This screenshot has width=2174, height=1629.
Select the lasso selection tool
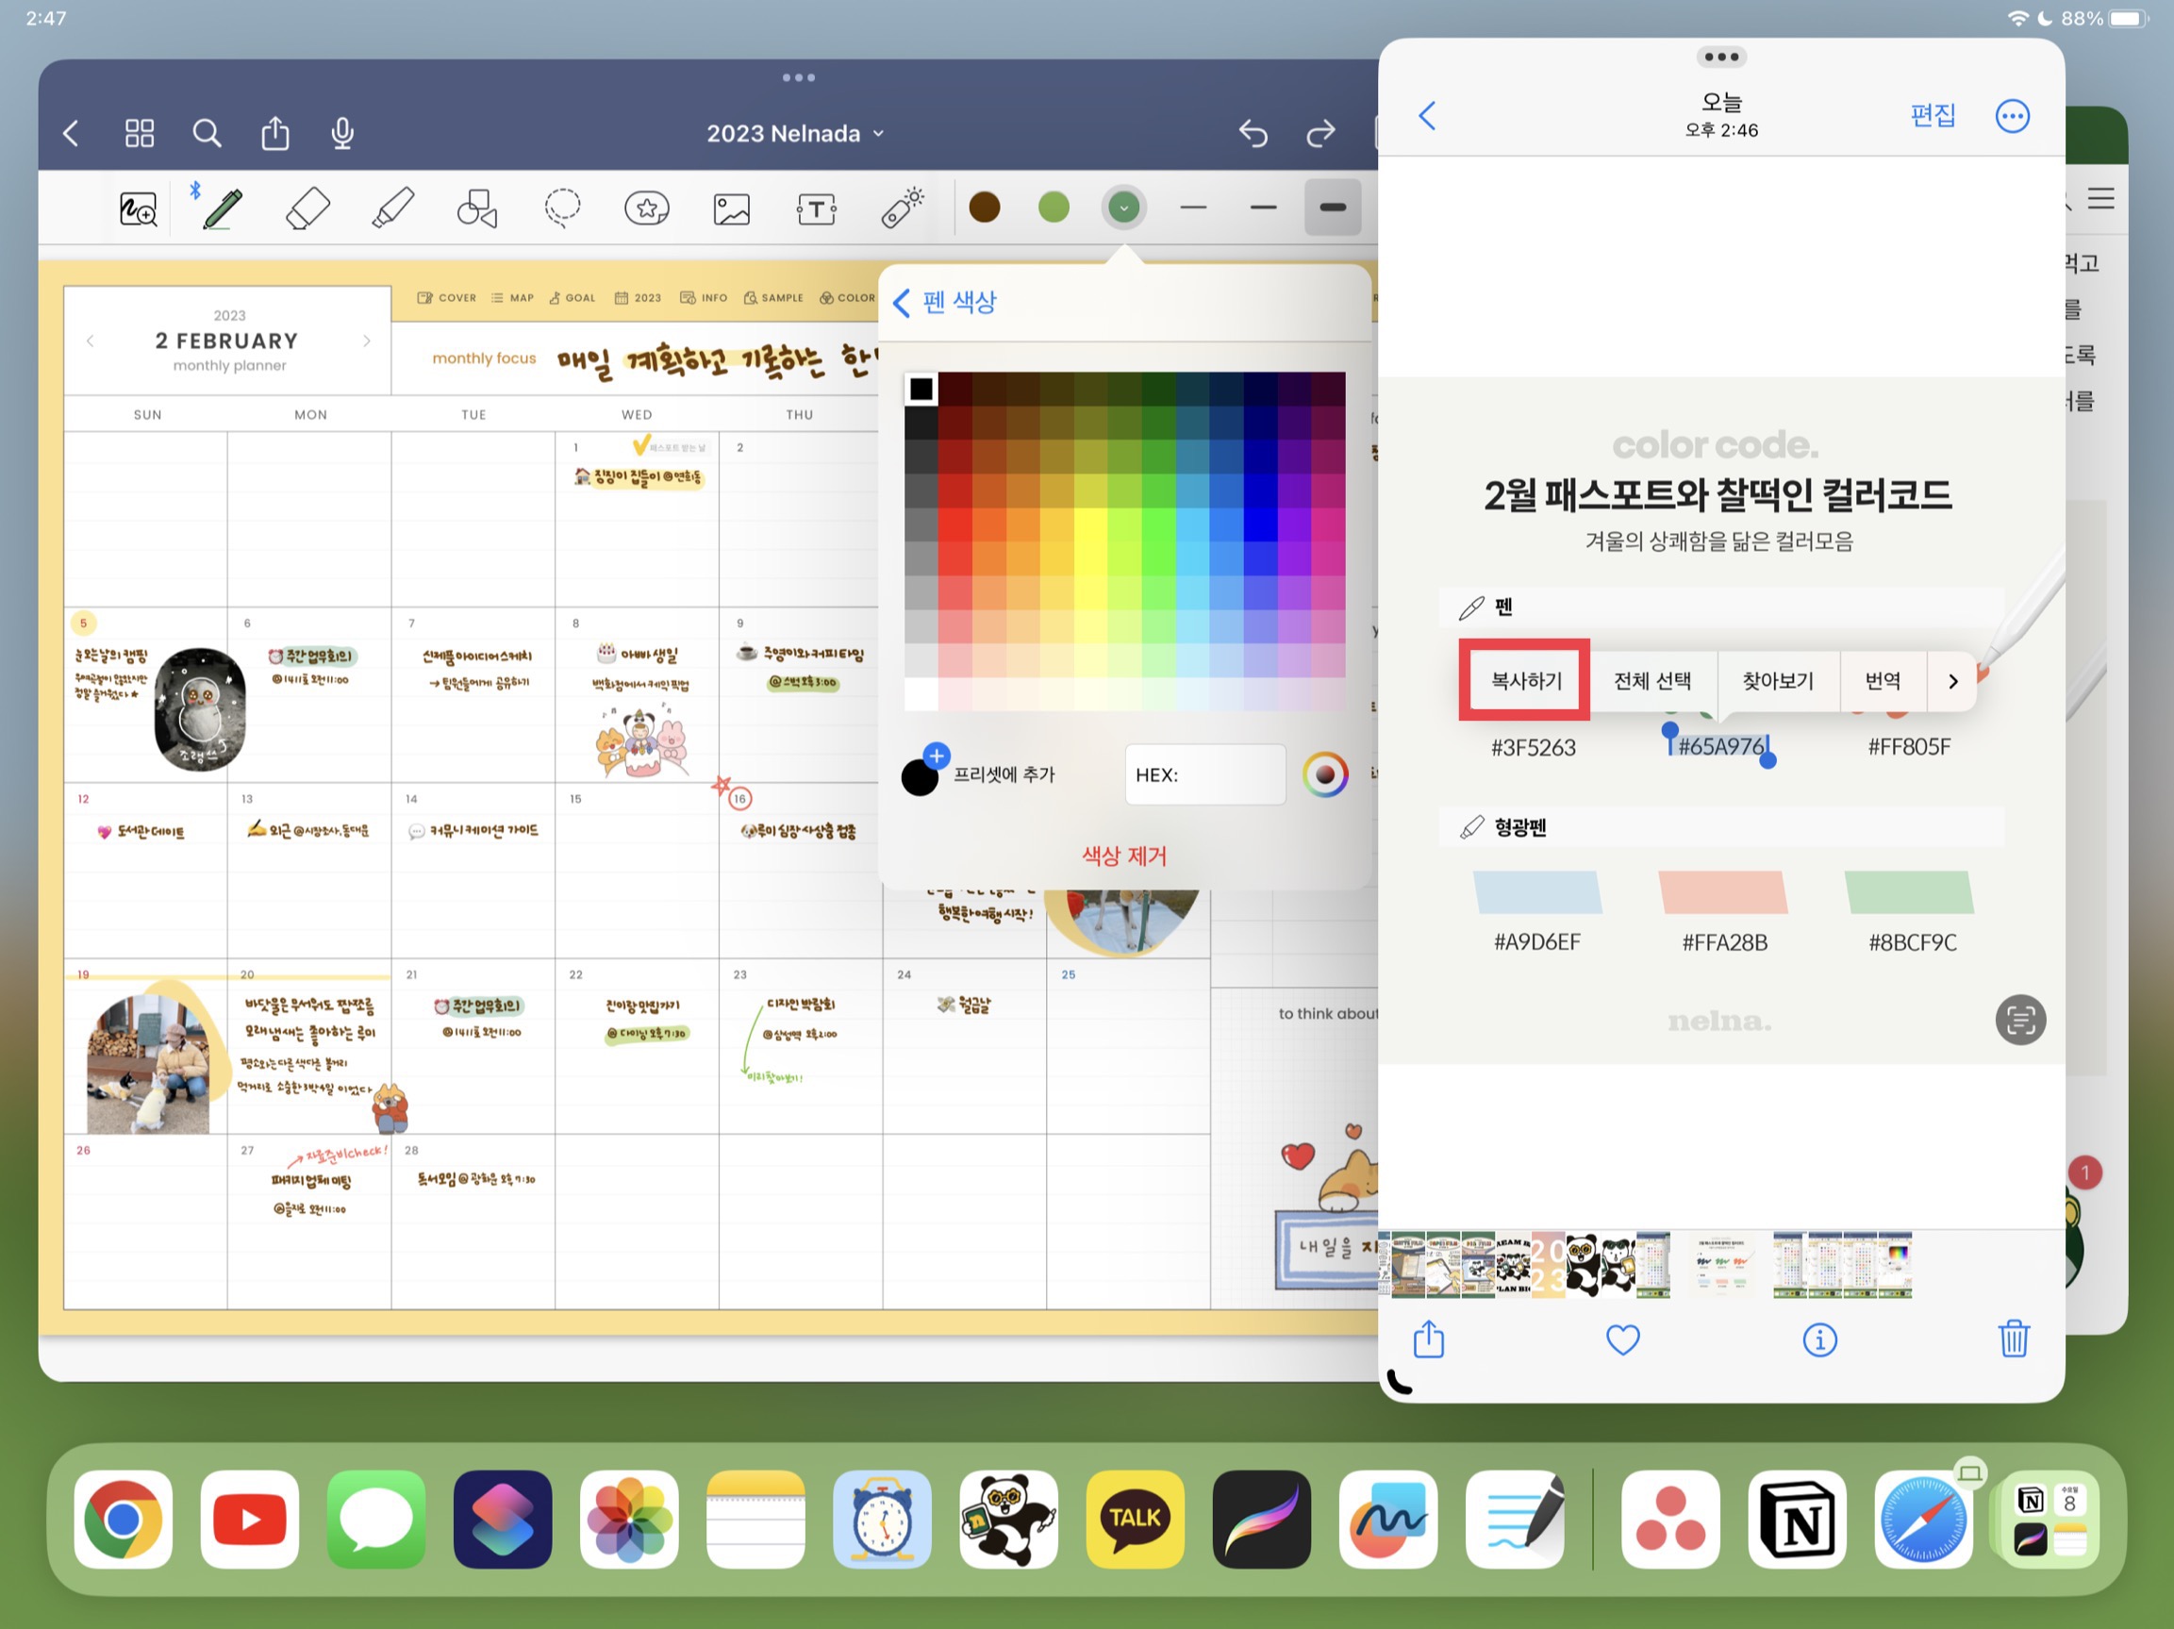(x=562, y=208)
